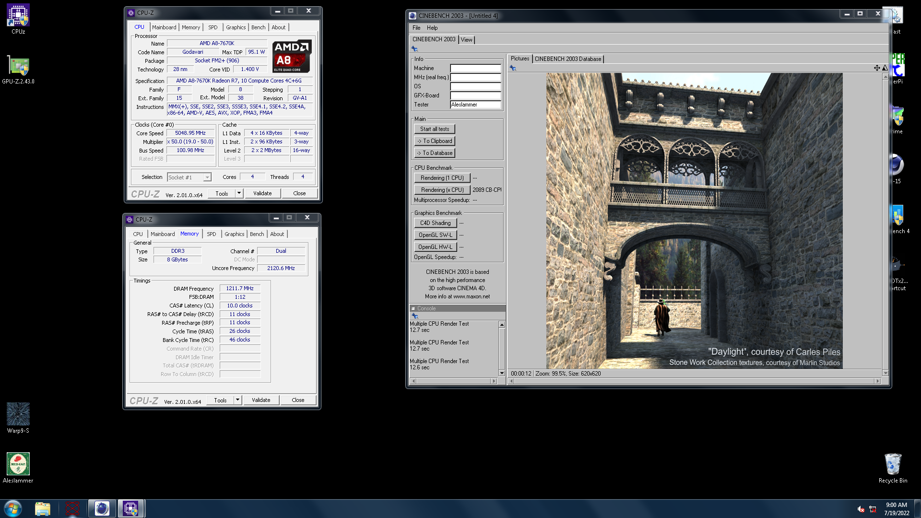This screenshot has width=921, height=518.
Task: Click the Console scrollbar down arrow
Action: pos(502,373)
